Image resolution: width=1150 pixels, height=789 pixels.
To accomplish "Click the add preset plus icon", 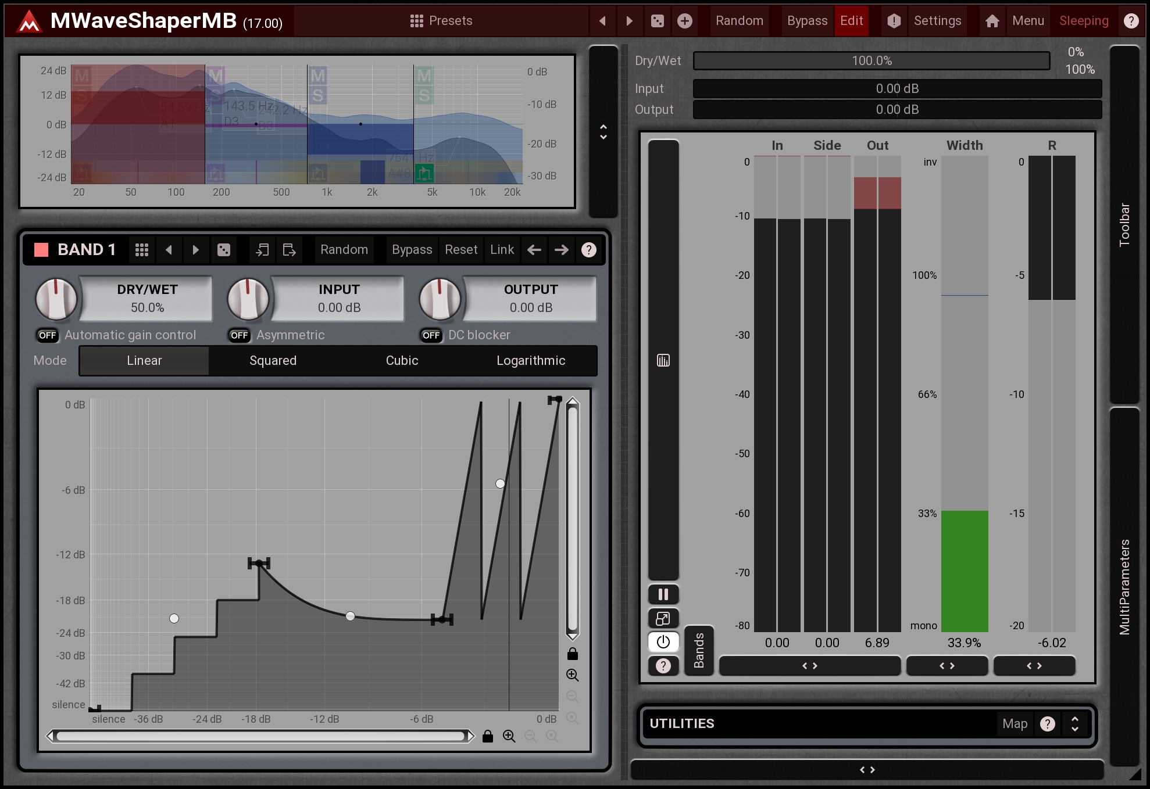I will click(685, 21).
